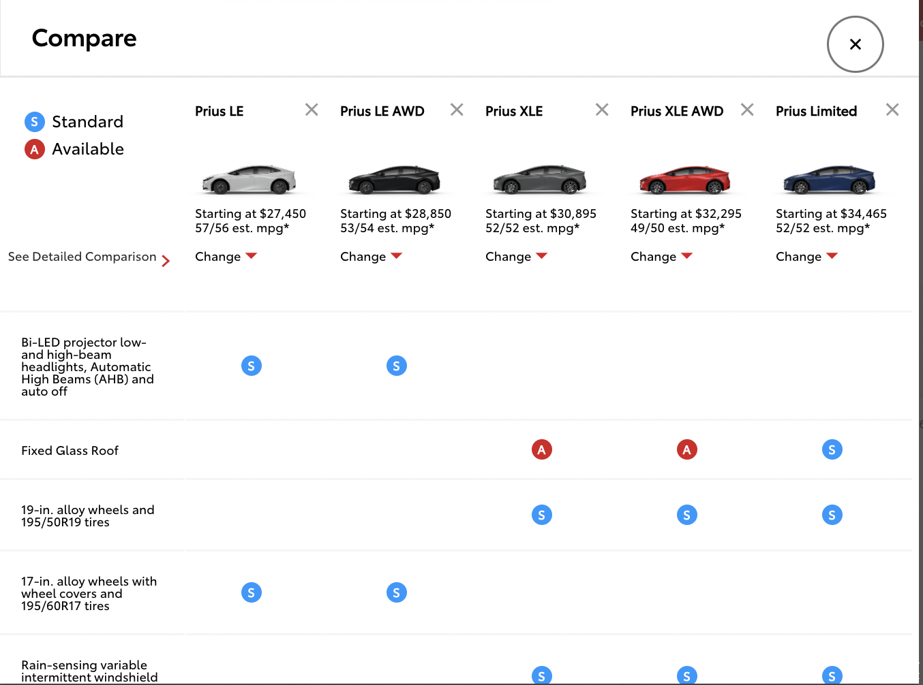Expand the Change dropdown under Prius LE AWD

(x=371, y=257)
